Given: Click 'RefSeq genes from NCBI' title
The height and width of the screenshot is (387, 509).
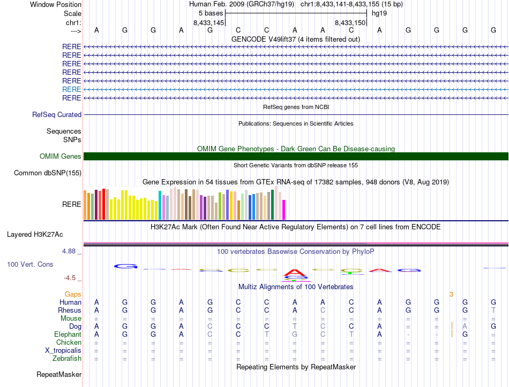Looking at the screenshot, I should [296, 107].
